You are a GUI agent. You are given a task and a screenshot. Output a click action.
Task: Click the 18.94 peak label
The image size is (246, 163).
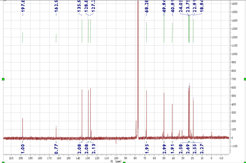[202, 6]
